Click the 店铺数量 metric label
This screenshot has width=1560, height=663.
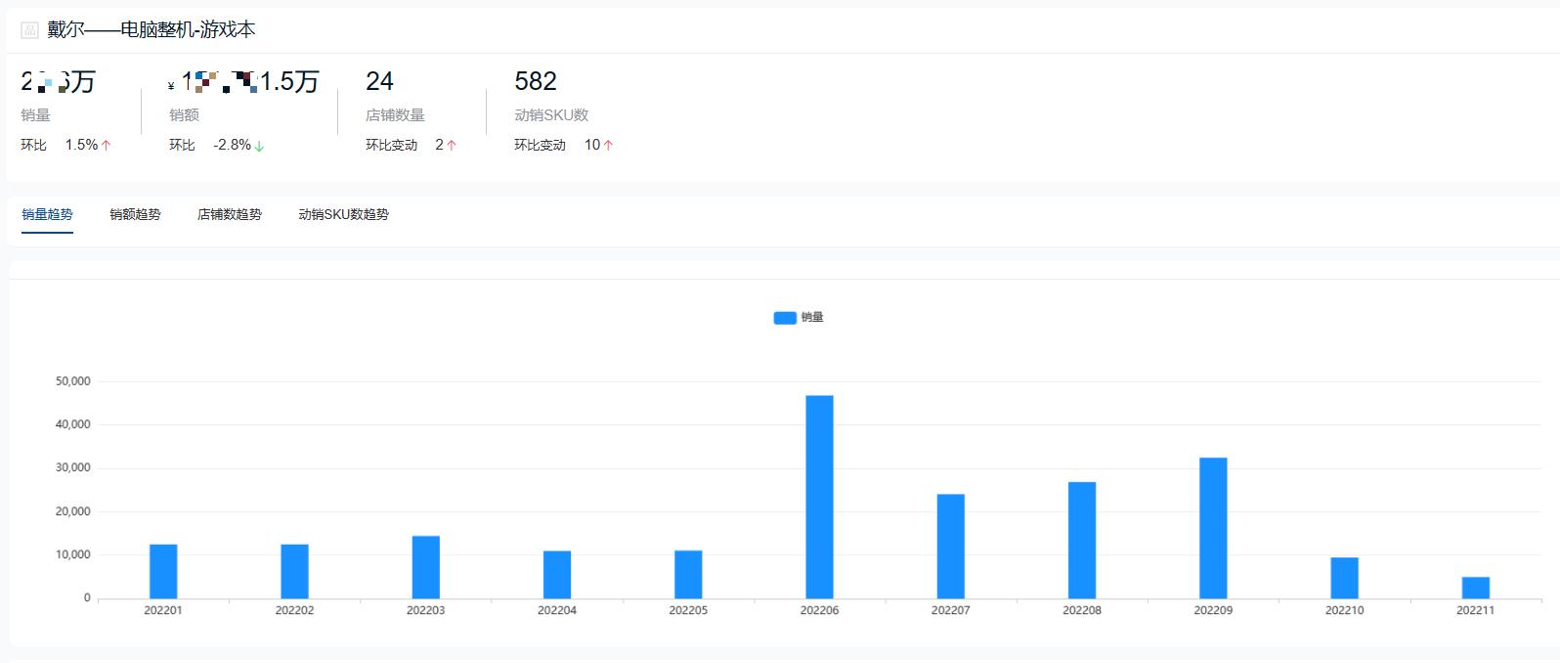point(395,115)
